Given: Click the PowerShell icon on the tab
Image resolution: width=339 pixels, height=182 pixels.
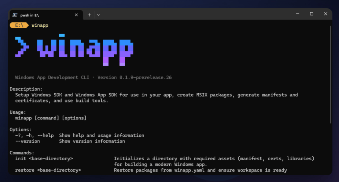Looking at the screenshot, I should (15, 15).
